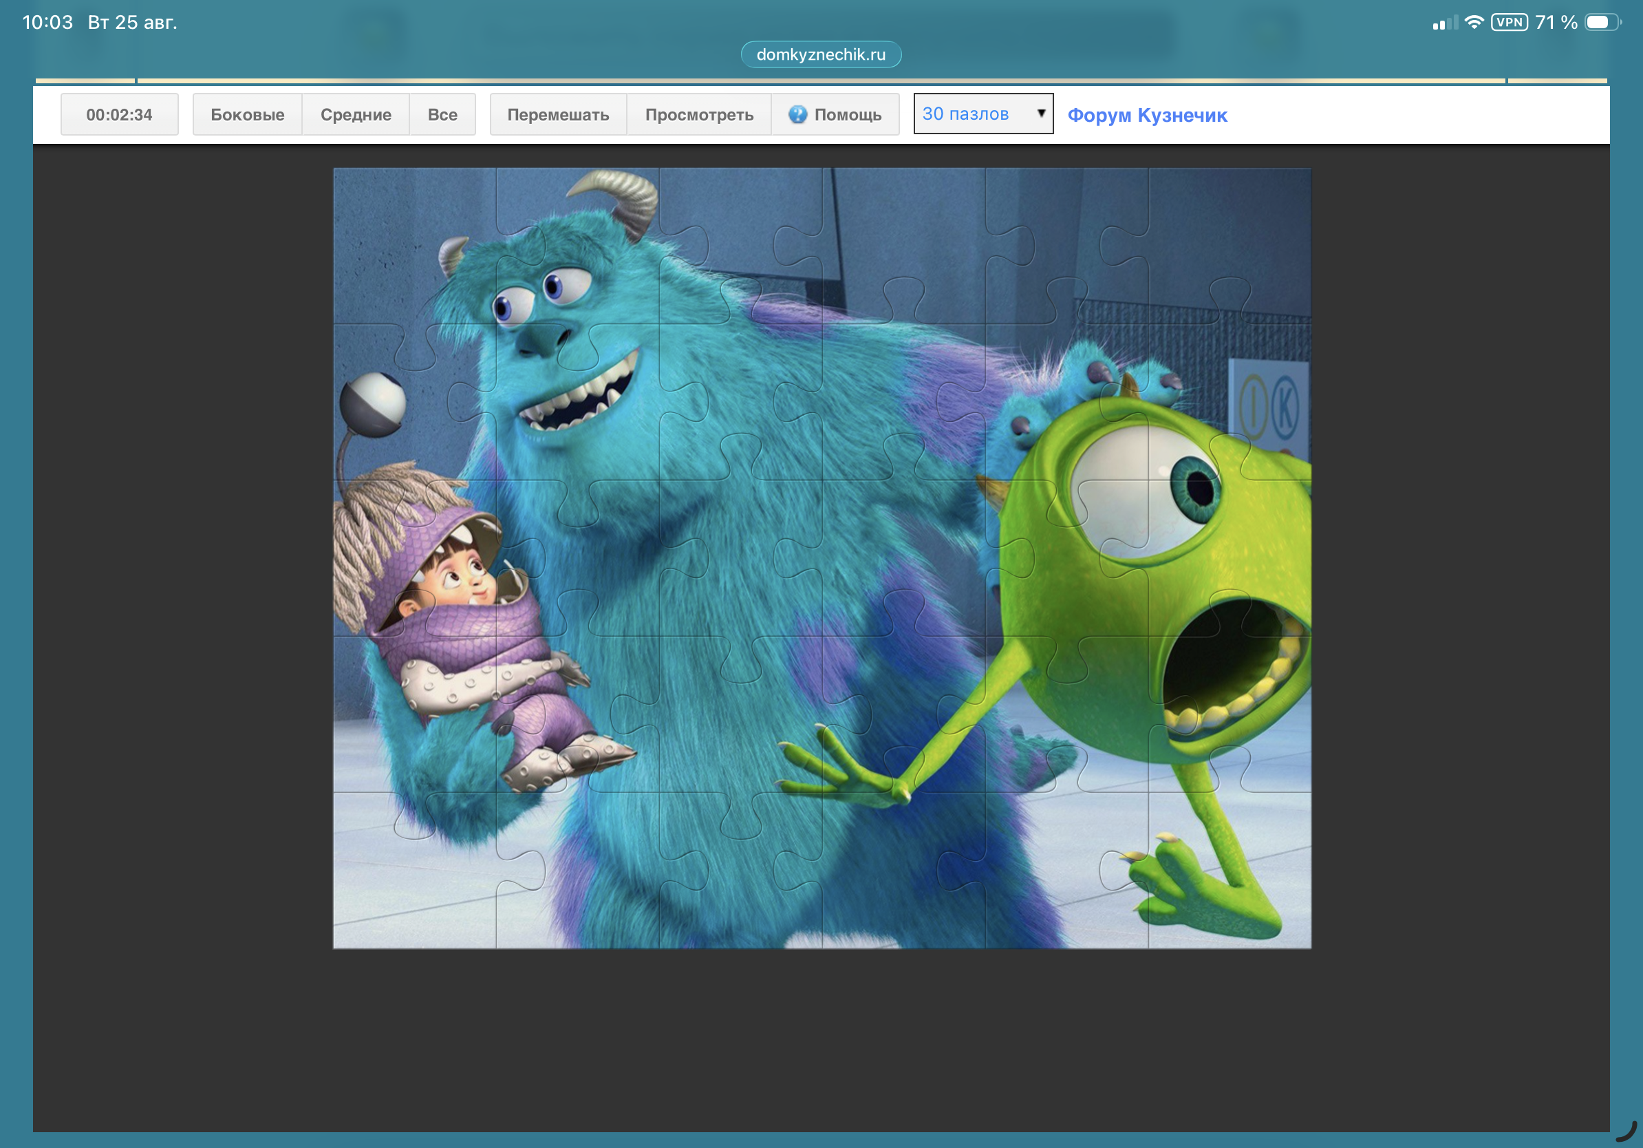
Task: Tap the 10:03 clock in status bar
Action: point(48,22)
